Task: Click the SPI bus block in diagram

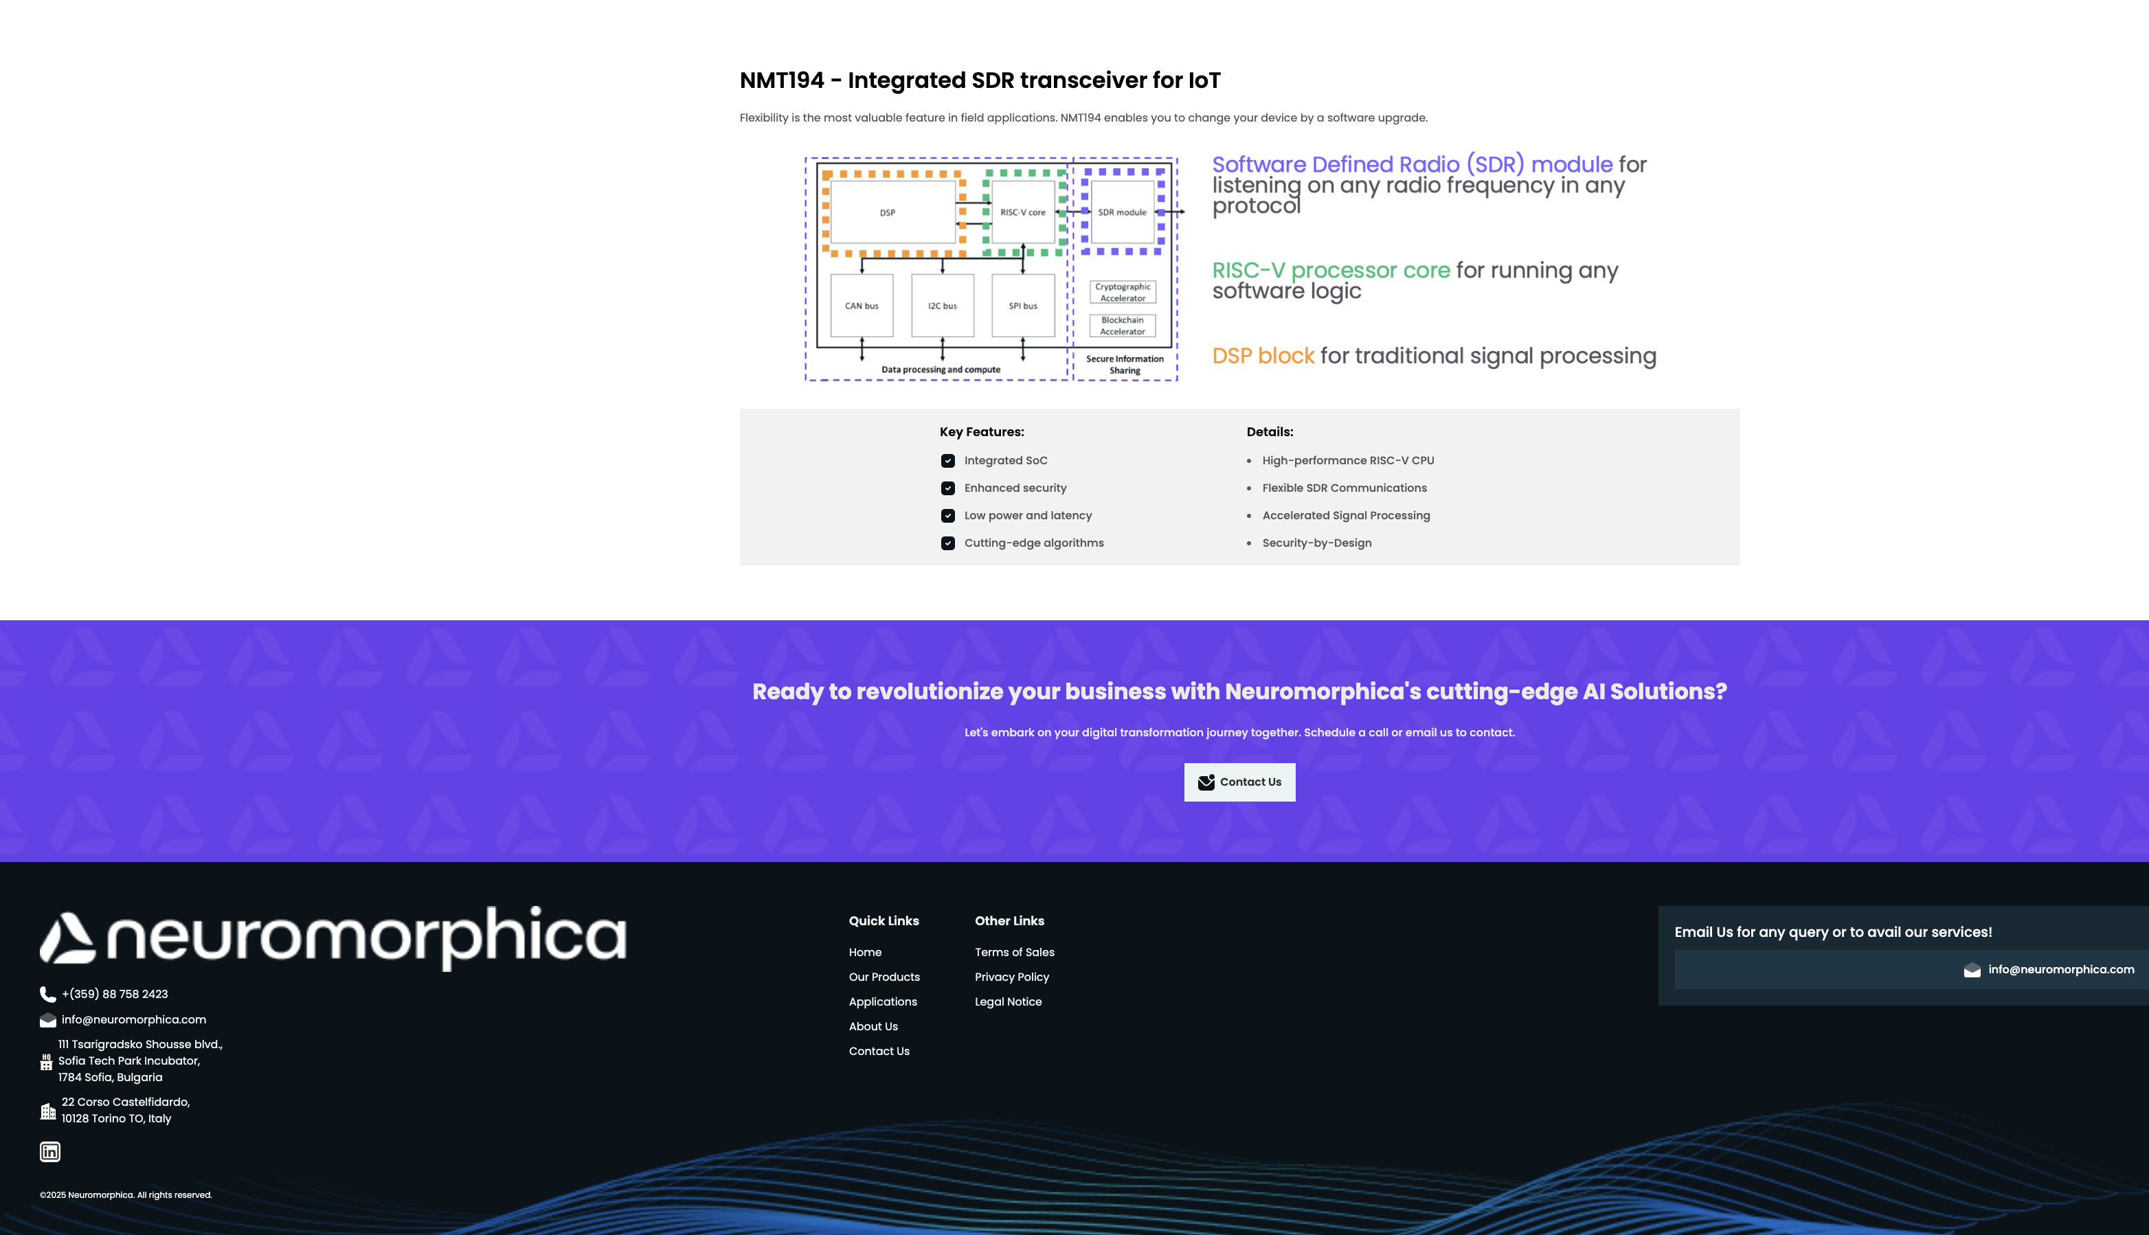Action: (x=1022, y=306)
